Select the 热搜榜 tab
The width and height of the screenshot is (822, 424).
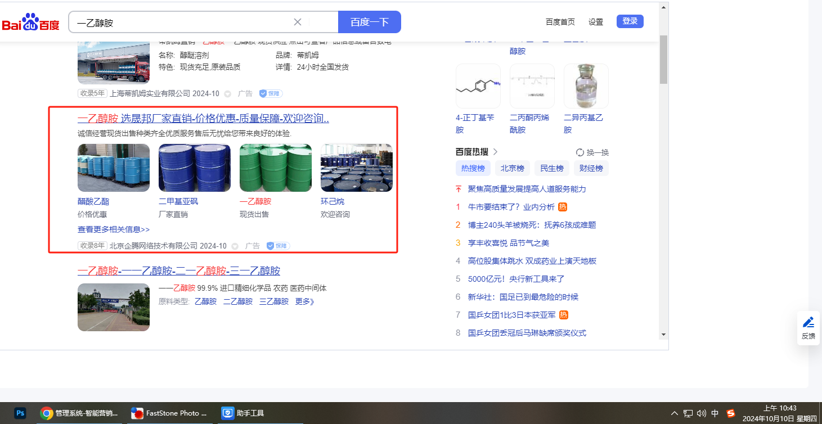pos(473,168)
